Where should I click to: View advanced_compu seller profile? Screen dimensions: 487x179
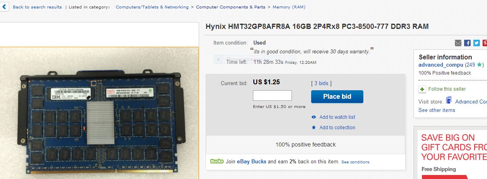(441, 65)
